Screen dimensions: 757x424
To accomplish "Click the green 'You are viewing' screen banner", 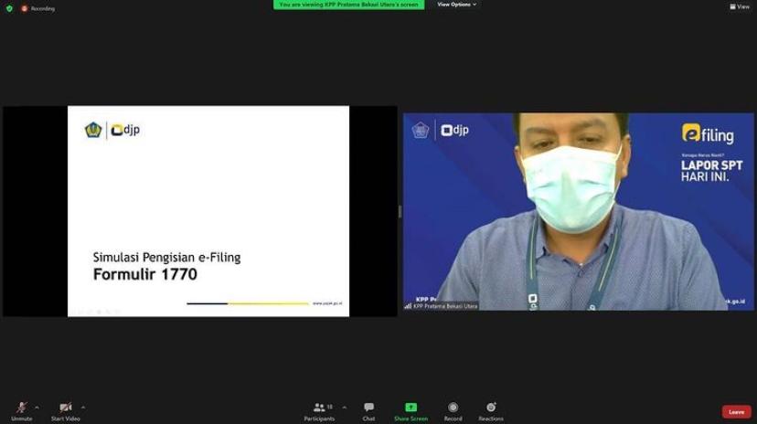I will click(348, 5).
